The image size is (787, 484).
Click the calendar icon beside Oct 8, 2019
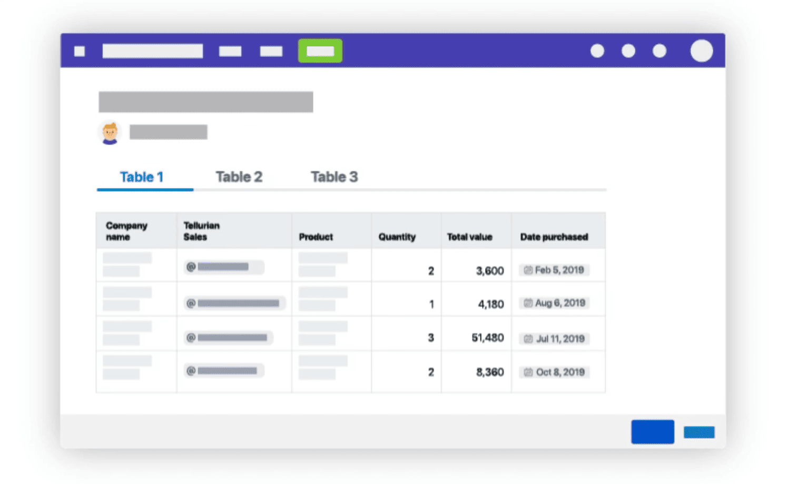(528, 372)
